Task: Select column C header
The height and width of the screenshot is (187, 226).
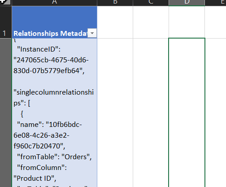Action: click(151, 3)
